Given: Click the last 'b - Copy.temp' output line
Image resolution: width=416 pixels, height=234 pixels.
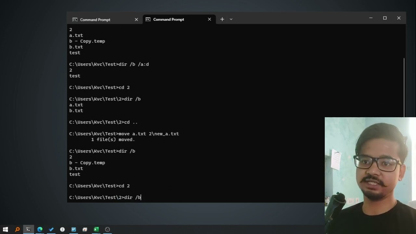Looking at the screenshot, I should 87,162.
